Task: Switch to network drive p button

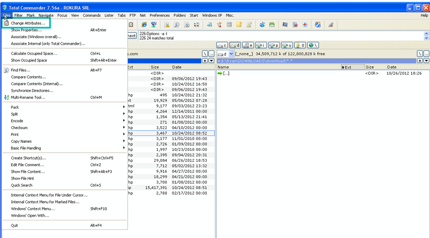Action: (x=274, y=45)
